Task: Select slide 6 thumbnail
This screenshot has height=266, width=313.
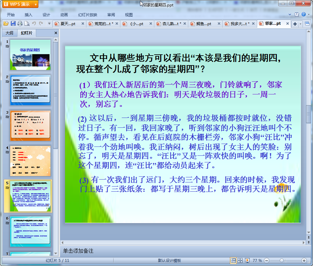Action: point(30,231)
